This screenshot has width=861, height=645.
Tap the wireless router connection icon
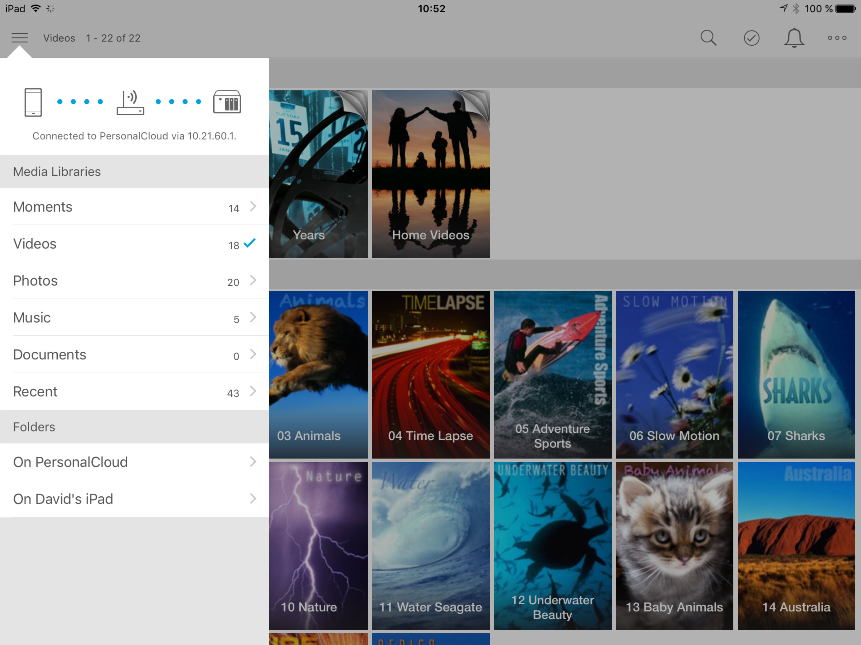pyautogui.click(x=130, y=102)
